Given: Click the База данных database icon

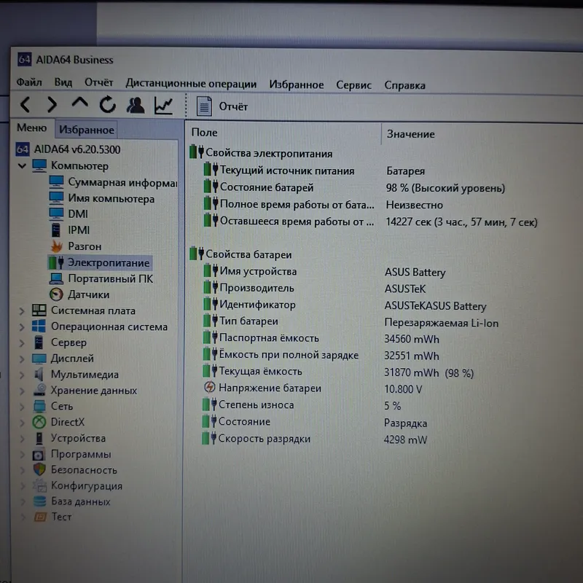Looking at the screenshot, I should coord(39,501).
